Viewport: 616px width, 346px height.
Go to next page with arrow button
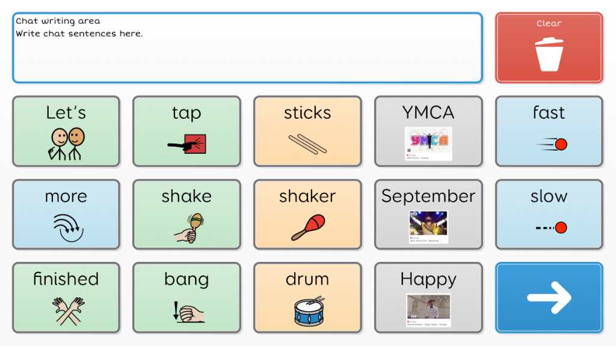[549, 298]
